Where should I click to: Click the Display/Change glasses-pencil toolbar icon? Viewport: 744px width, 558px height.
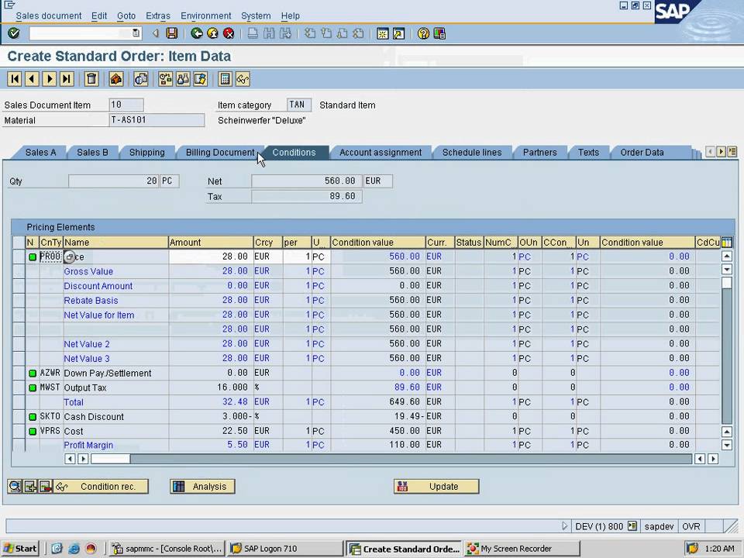243,79
